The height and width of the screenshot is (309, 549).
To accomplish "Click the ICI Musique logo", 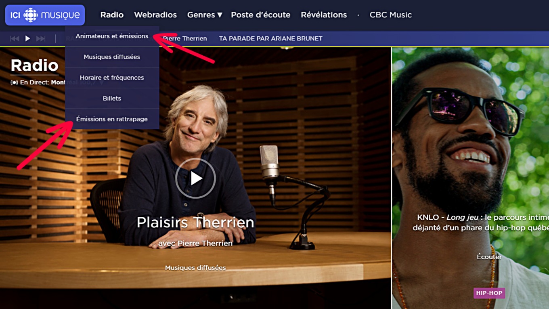I will pos(45,15).
